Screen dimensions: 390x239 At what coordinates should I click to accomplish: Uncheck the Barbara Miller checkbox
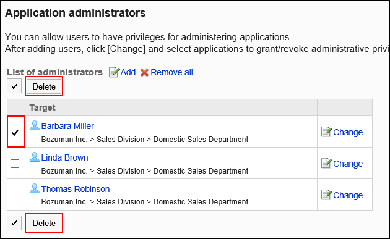(x=15, y=132)
